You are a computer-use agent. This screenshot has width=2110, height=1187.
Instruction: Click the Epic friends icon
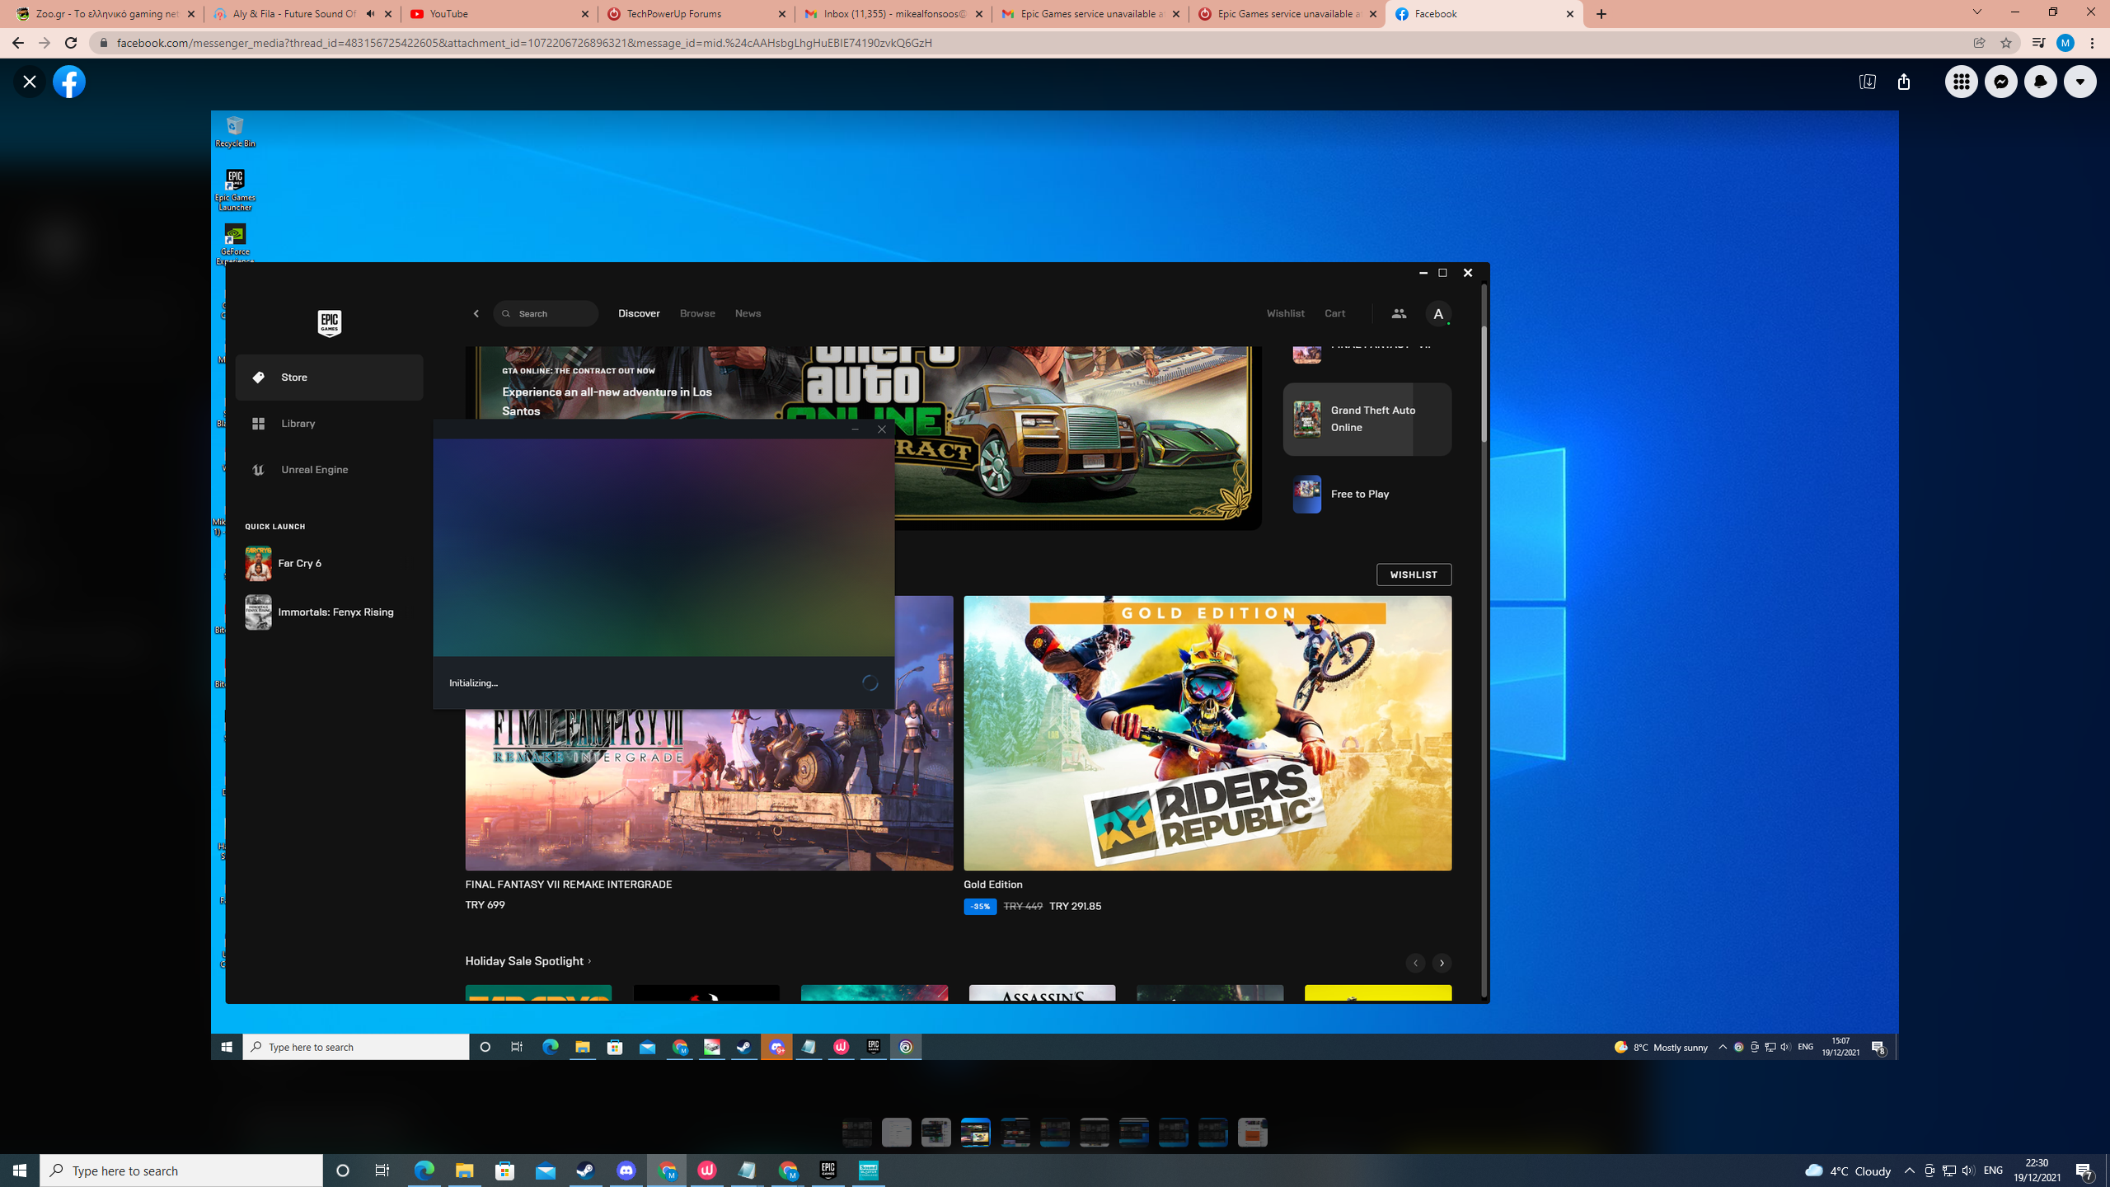[x=1399, y=313]
